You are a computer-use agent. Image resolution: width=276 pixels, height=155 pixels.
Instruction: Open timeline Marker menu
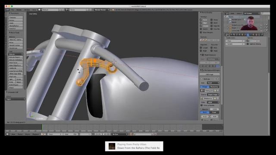pyautogui.click(x=20, y=134)
